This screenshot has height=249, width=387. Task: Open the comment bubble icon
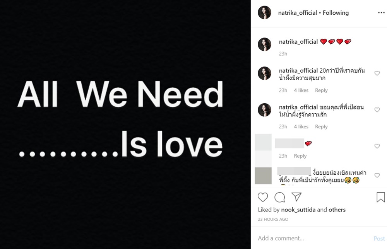coord(280,197)
